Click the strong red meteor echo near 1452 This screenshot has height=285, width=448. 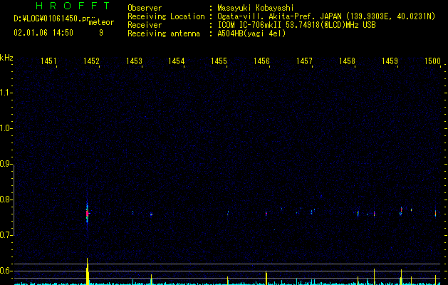point(87,214)
